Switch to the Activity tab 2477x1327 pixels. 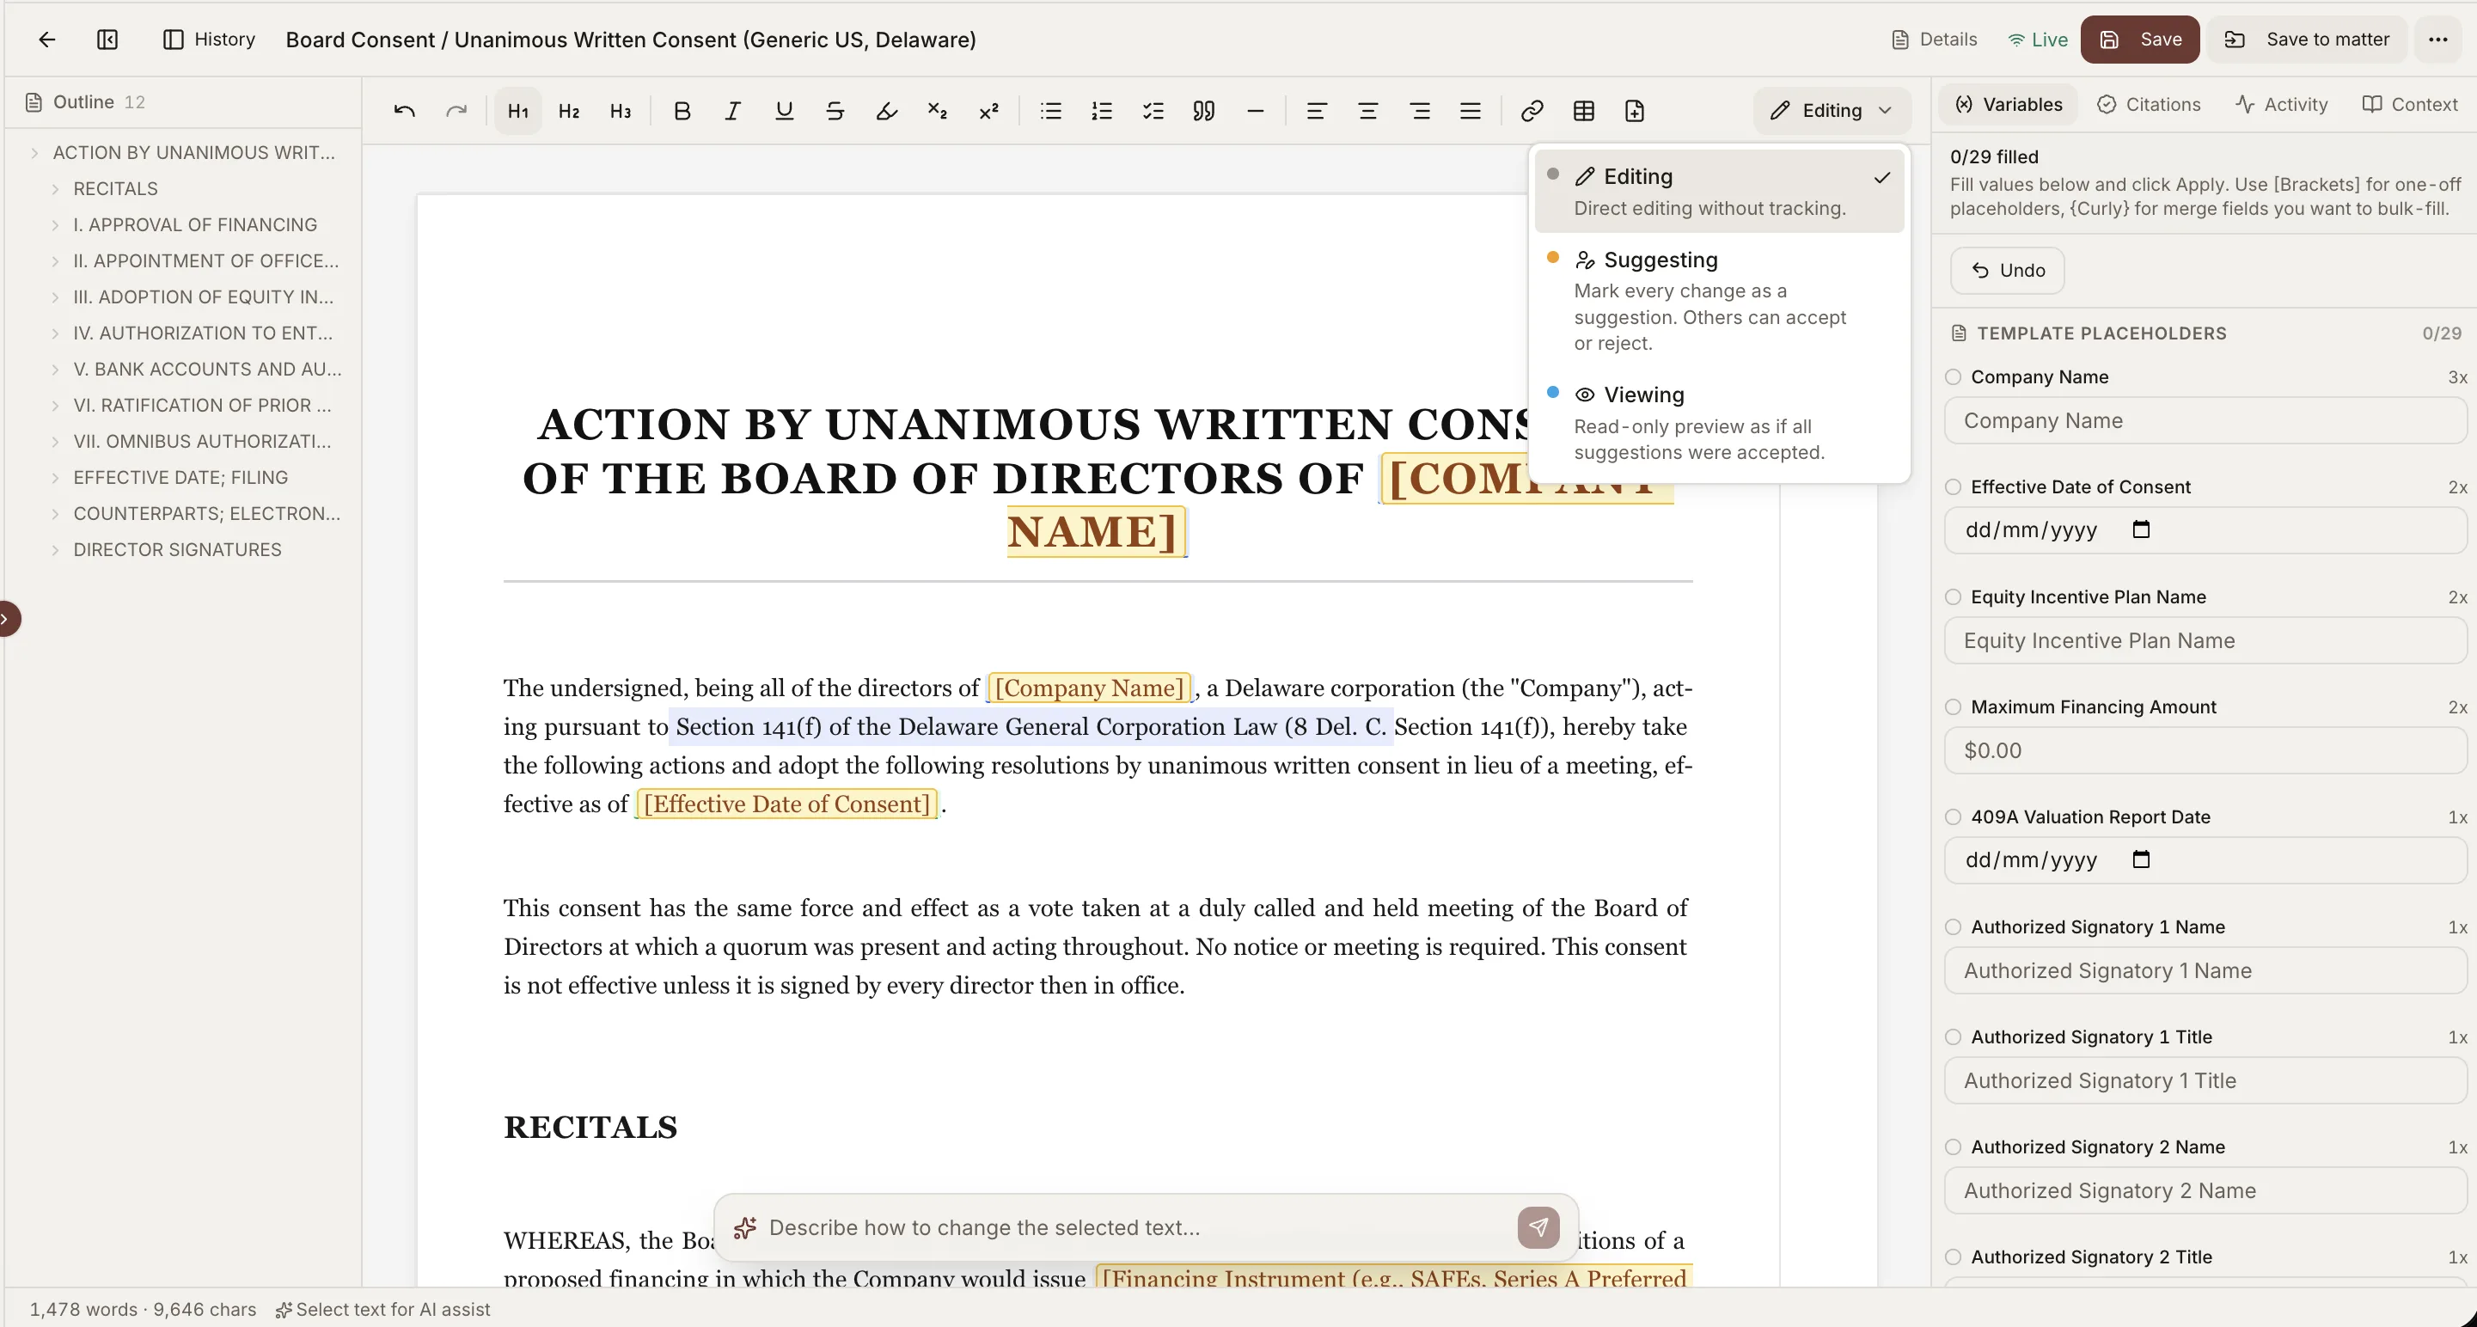2282,104
